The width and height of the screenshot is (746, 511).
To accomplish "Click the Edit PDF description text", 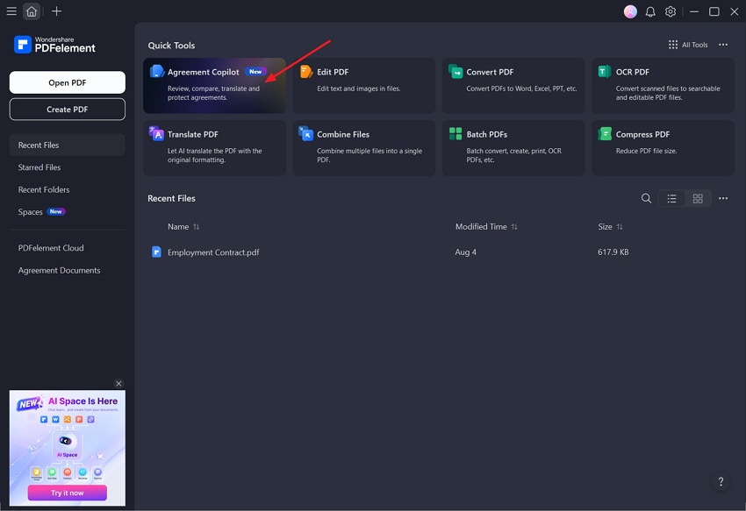I will coord(358,89).
